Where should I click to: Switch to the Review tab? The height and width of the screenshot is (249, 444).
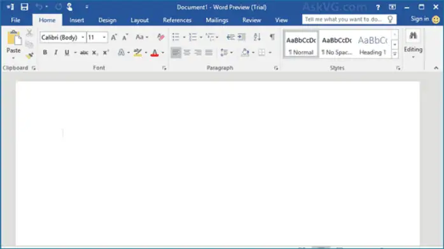click(252, 20)
